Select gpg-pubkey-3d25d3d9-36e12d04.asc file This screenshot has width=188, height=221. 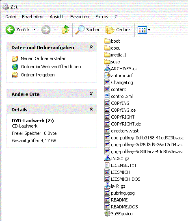click(x=148, y=145)
